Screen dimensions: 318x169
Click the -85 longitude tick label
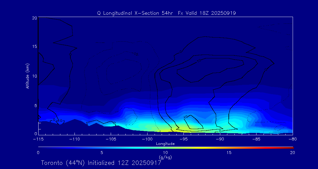[256, 139]
